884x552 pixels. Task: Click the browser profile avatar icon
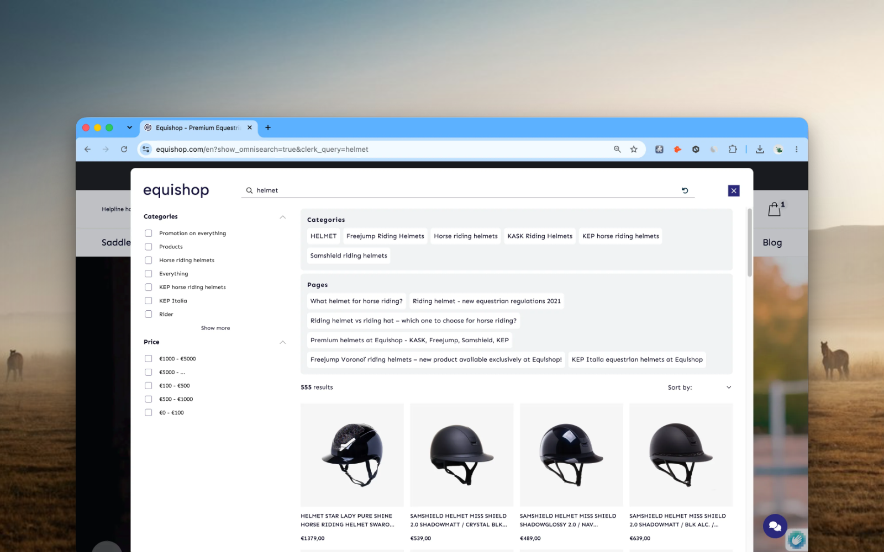pyautogui.click(x=778, y=149)
